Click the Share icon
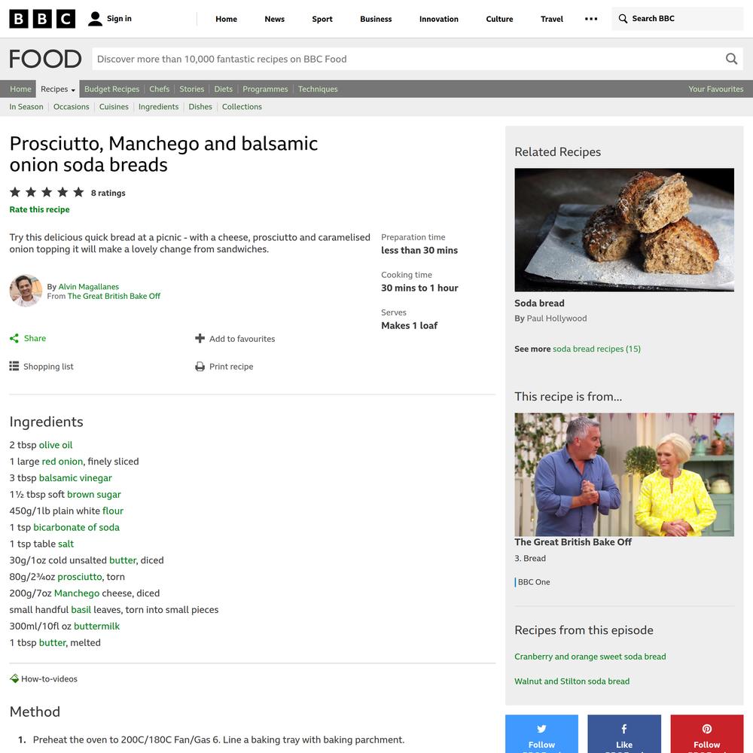Screen dimensions: 753x753 [14, 339]
